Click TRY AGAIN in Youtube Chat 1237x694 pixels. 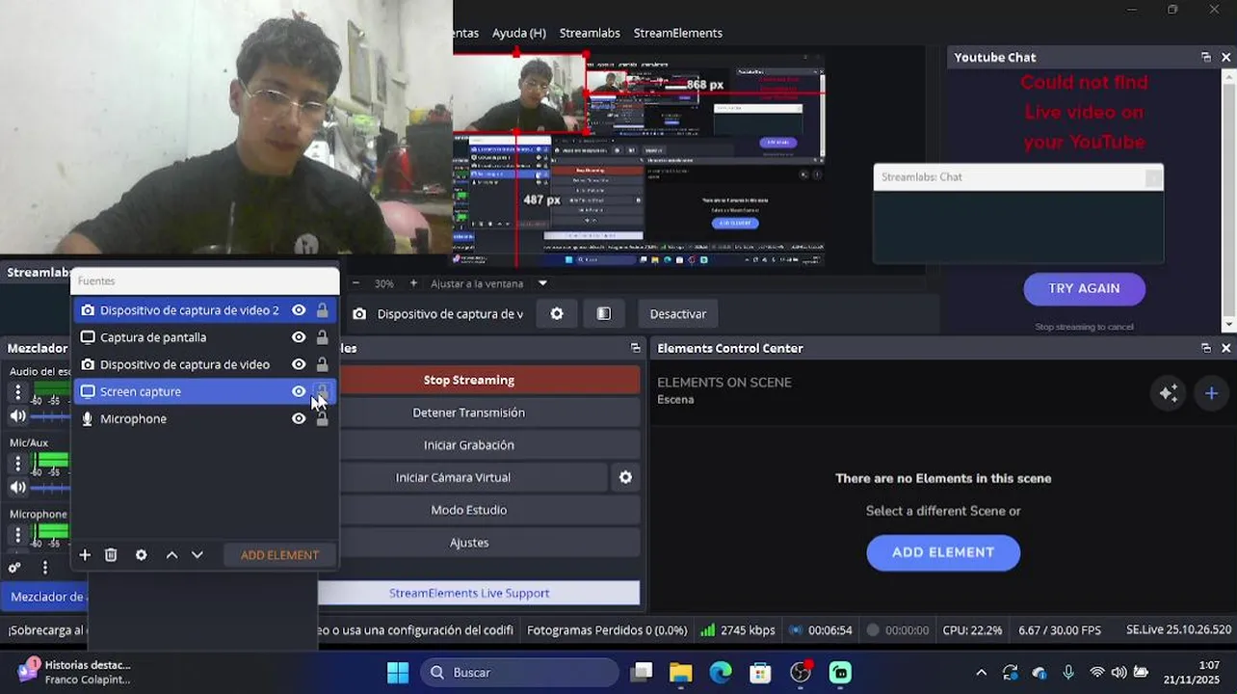pyautogui.click(x=1084, y=288)
